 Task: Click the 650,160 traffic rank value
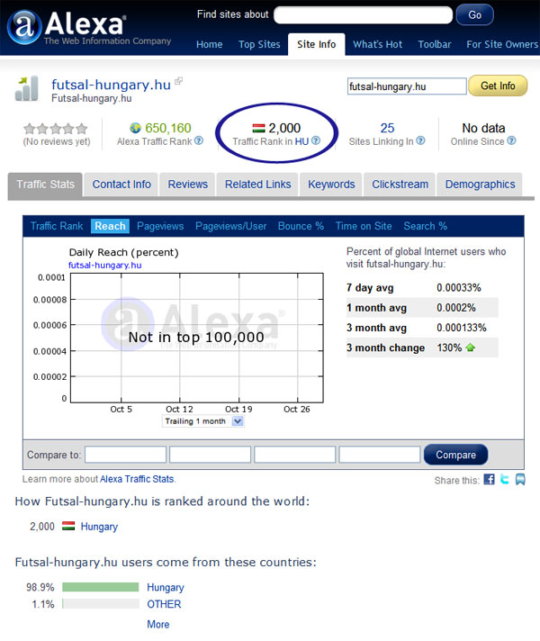tap(168, 128)
